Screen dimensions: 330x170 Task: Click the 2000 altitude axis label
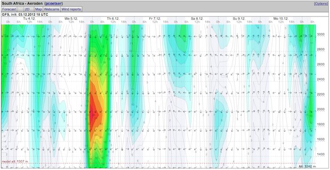click(x=321, y=109)
